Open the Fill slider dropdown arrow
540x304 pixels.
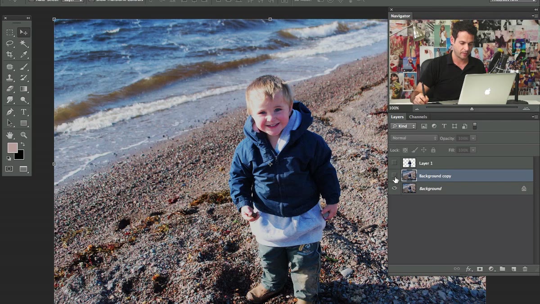(473, 150)
